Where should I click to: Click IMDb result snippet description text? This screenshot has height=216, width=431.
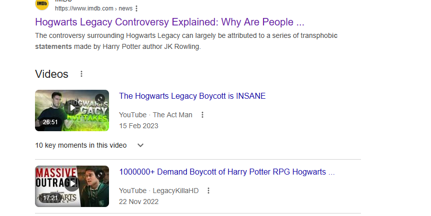click(186, 41)
